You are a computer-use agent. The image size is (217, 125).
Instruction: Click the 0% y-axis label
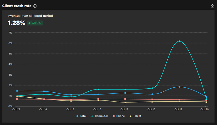point(10,106)
